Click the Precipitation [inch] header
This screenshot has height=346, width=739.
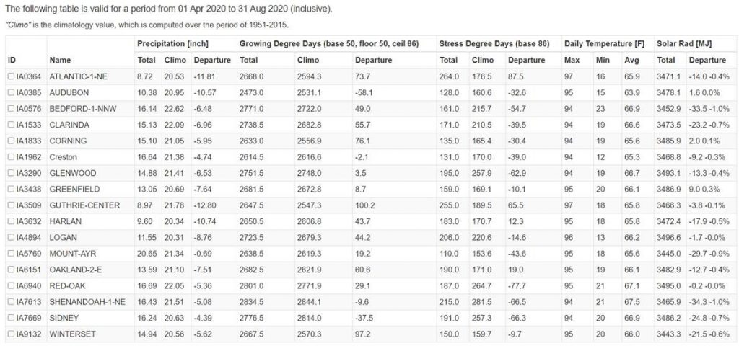coord(172,45)
